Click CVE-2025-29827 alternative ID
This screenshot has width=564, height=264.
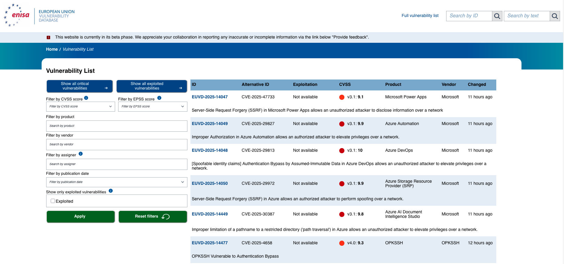point(258,124)
